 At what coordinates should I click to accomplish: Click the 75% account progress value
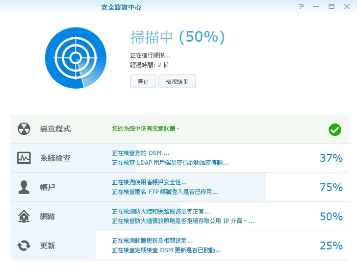[x=331, y=187]
